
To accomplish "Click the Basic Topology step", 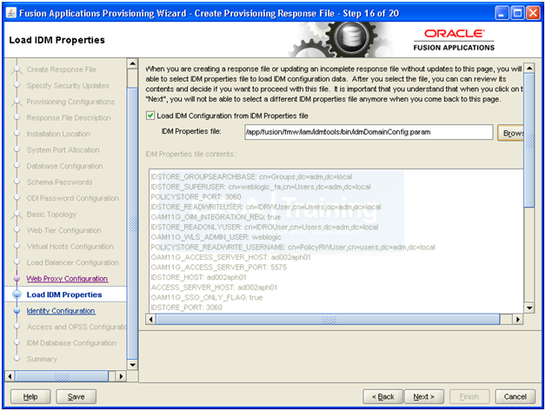I will 51,215.
